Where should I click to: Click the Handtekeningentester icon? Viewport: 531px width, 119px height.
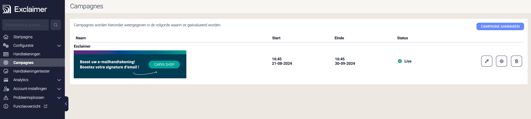point(6,71)
